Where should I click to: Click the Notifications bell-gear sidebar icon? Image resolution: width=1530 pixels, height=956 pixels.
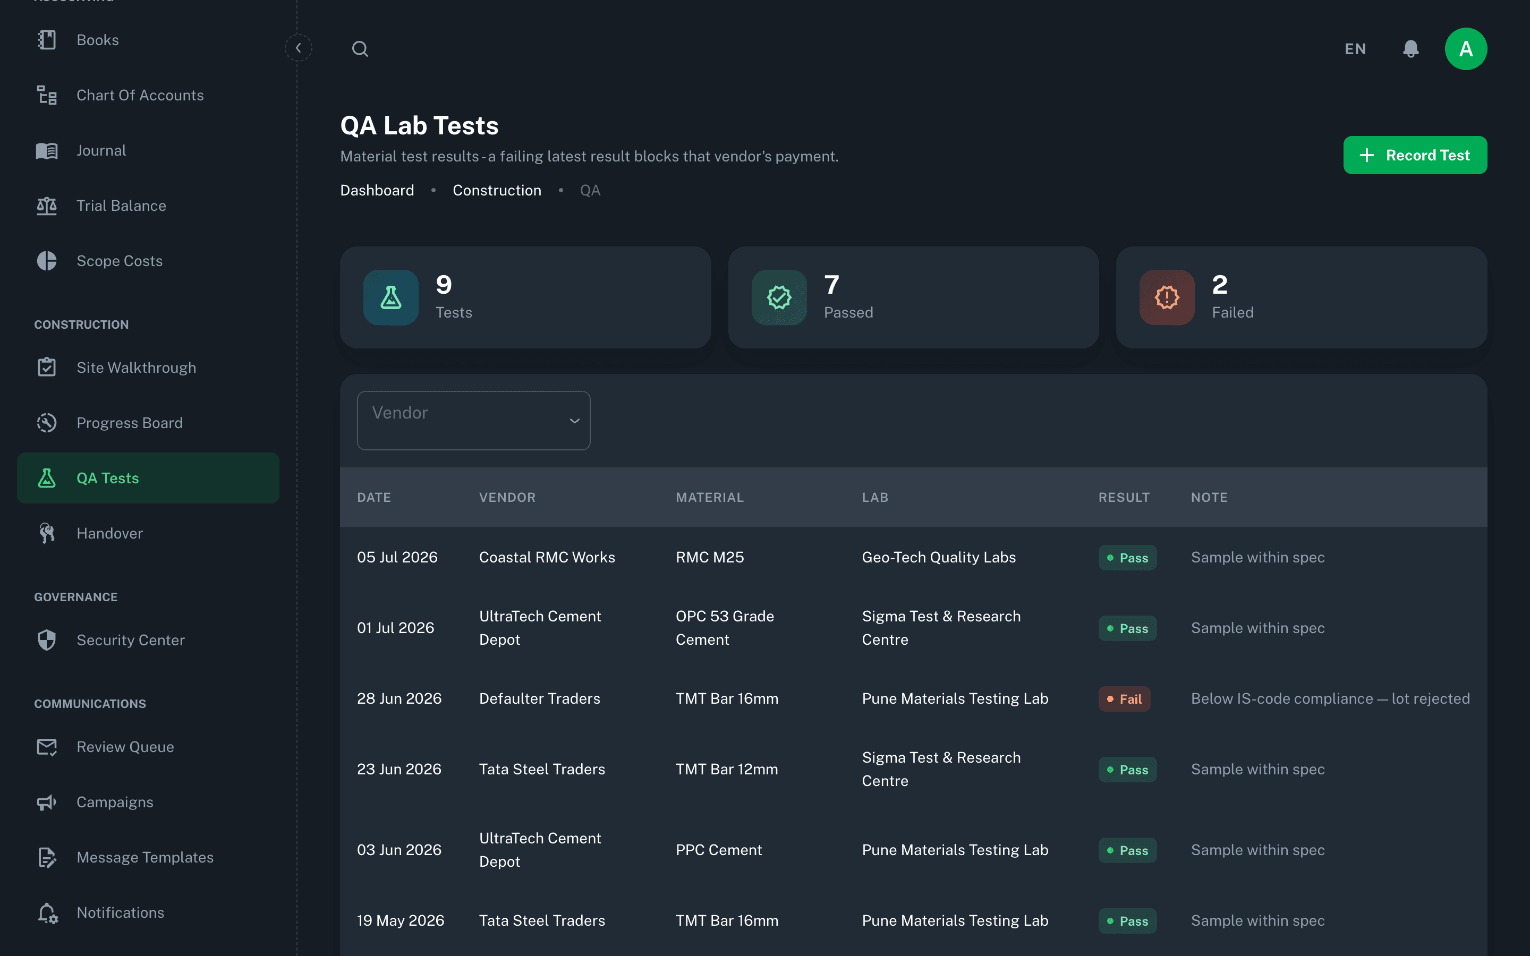pyautogui.click(x=47, y=912)
